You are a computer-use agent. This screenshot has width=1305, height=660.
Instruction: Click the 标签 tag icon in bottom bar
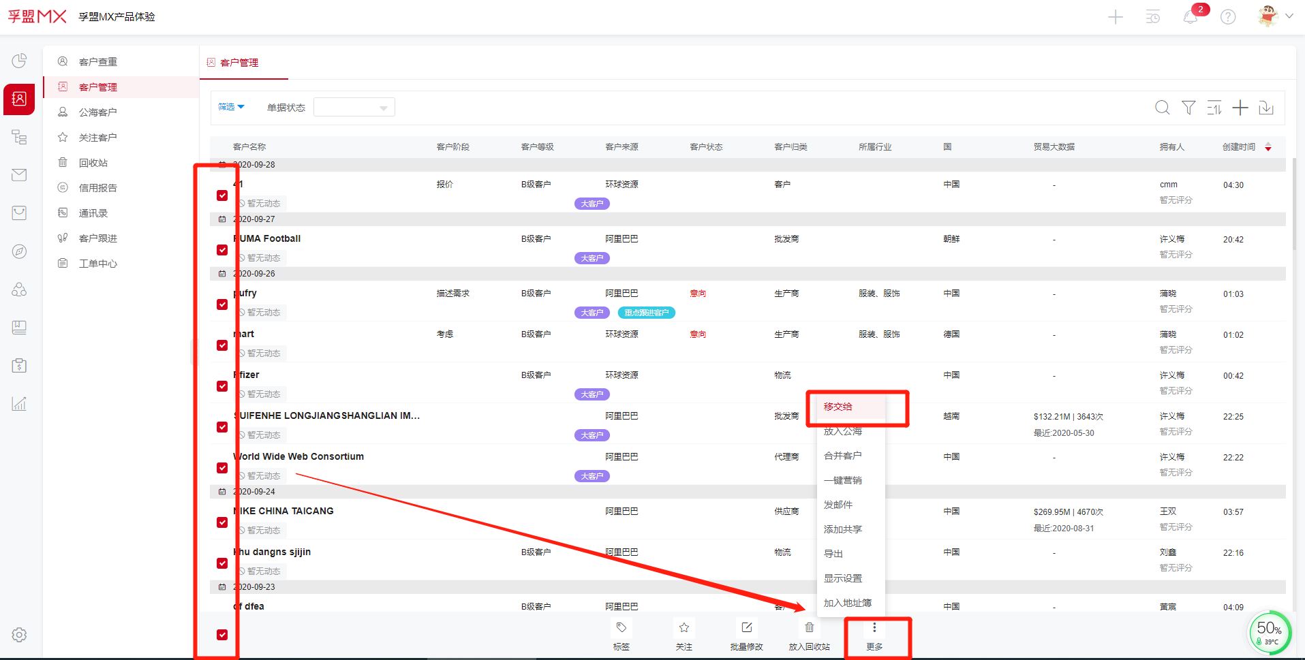621,628
